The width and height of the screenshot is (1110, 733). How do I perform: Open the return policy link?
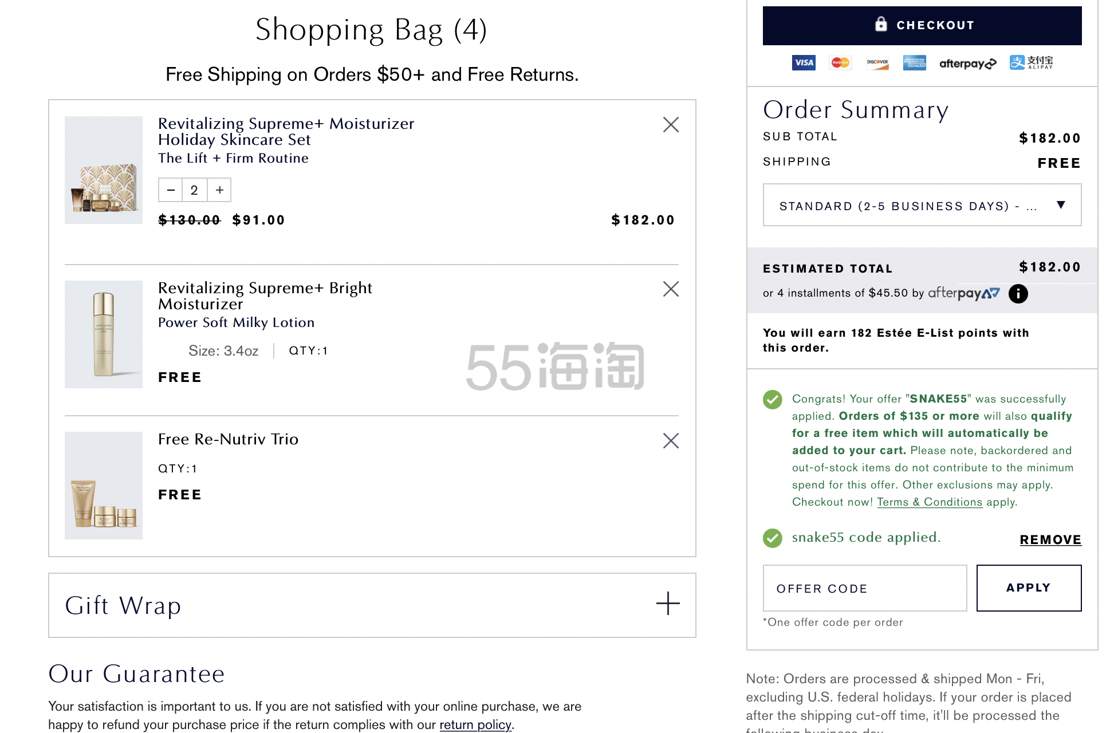pos(475,725)
